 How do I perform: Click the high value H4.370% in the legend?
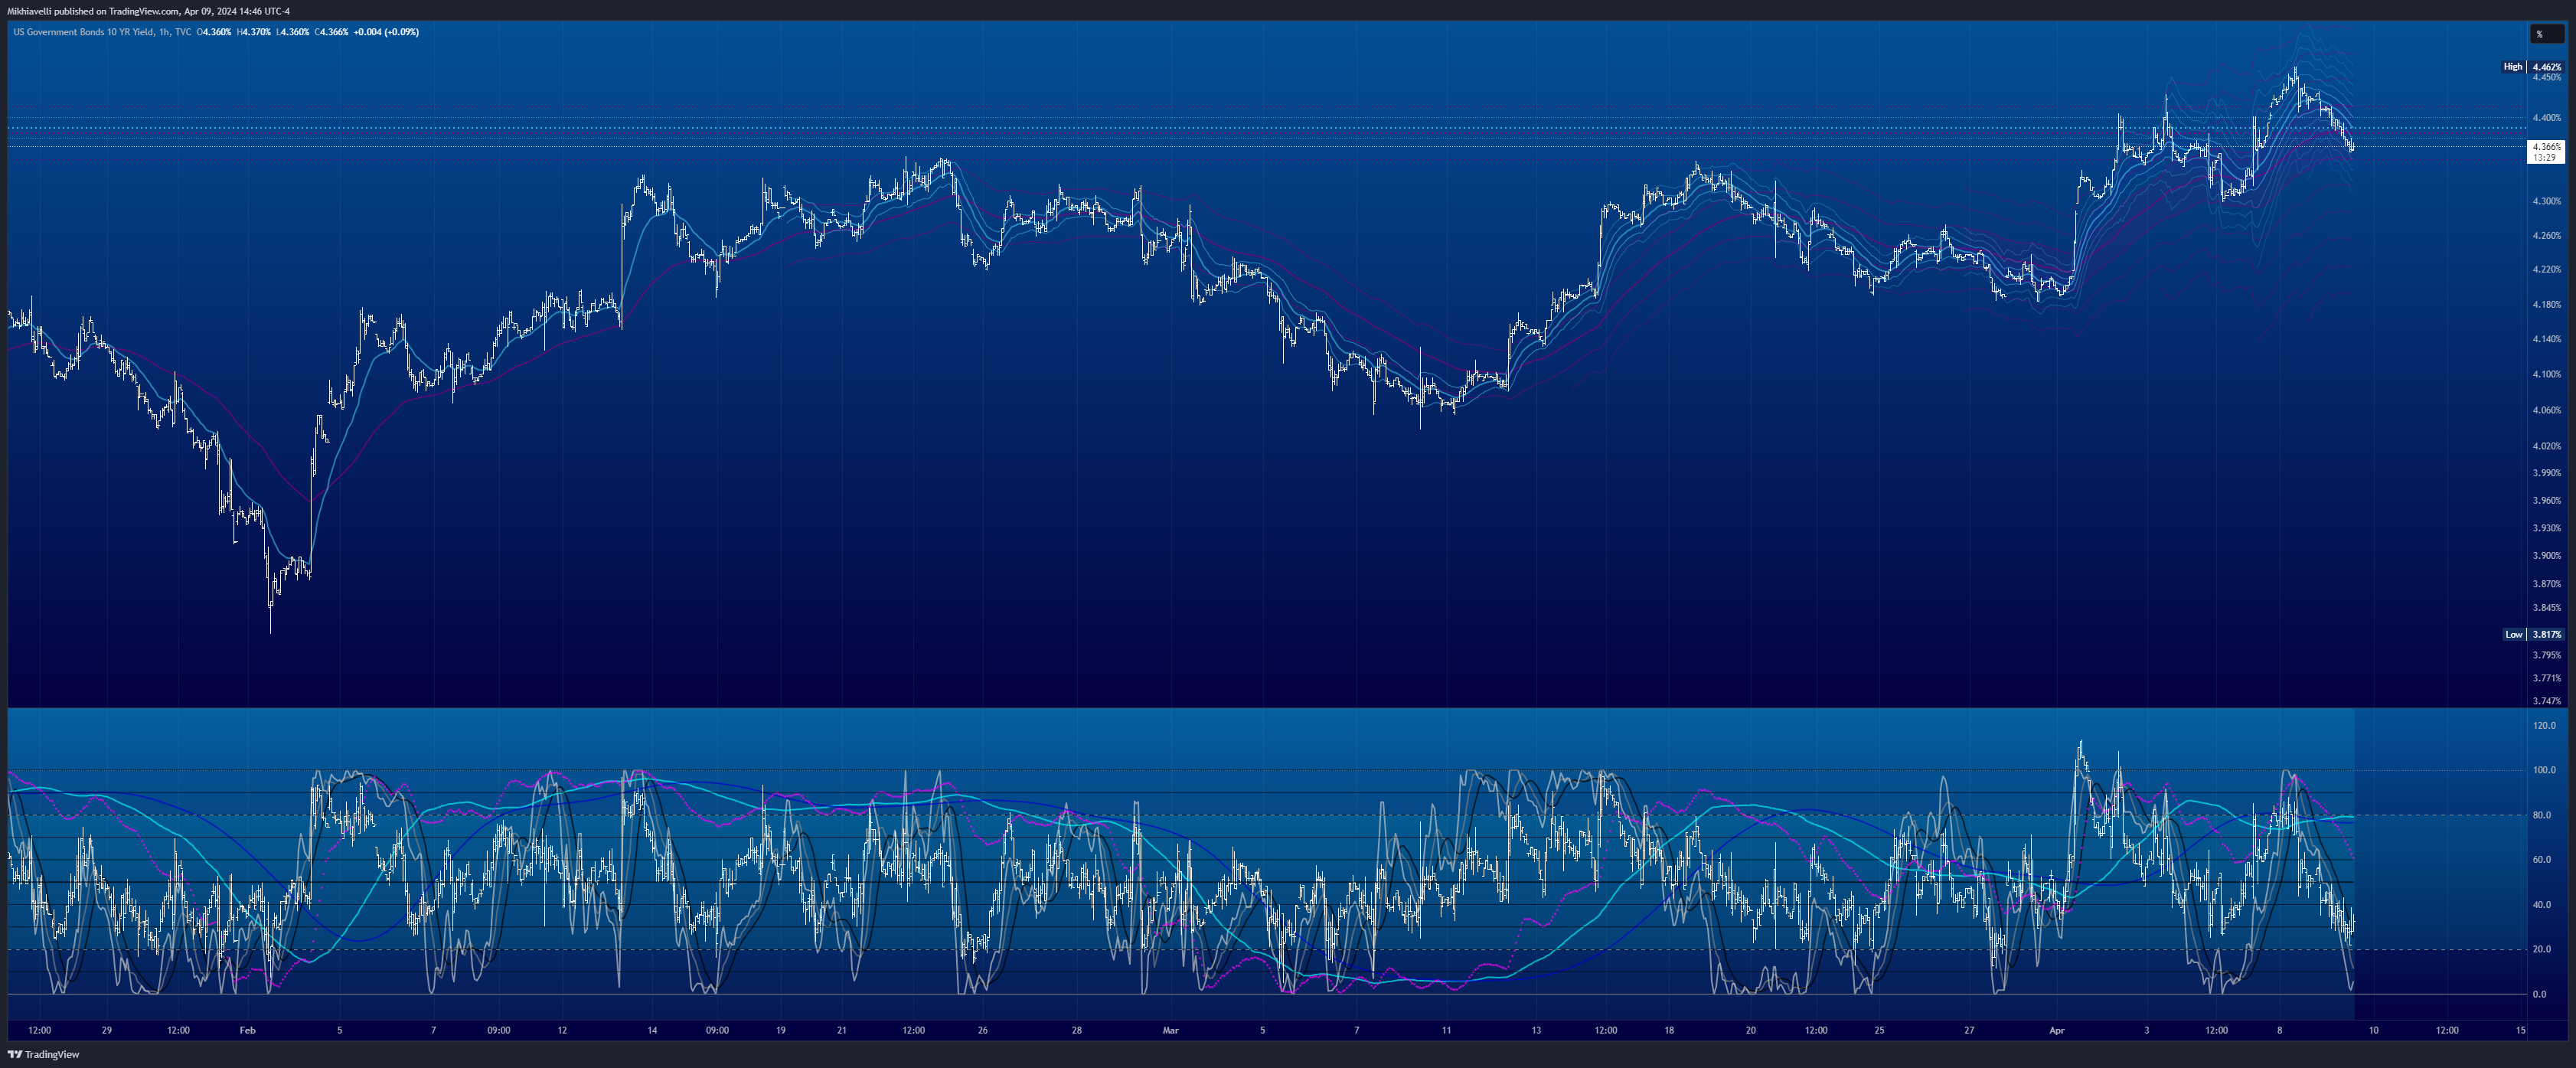click(254, 32)
